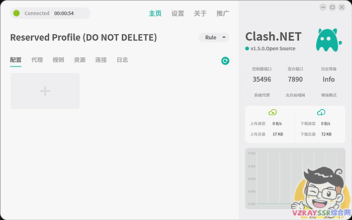Open the 推广 promotion page

pyautogui.click(x=223, y=14)
